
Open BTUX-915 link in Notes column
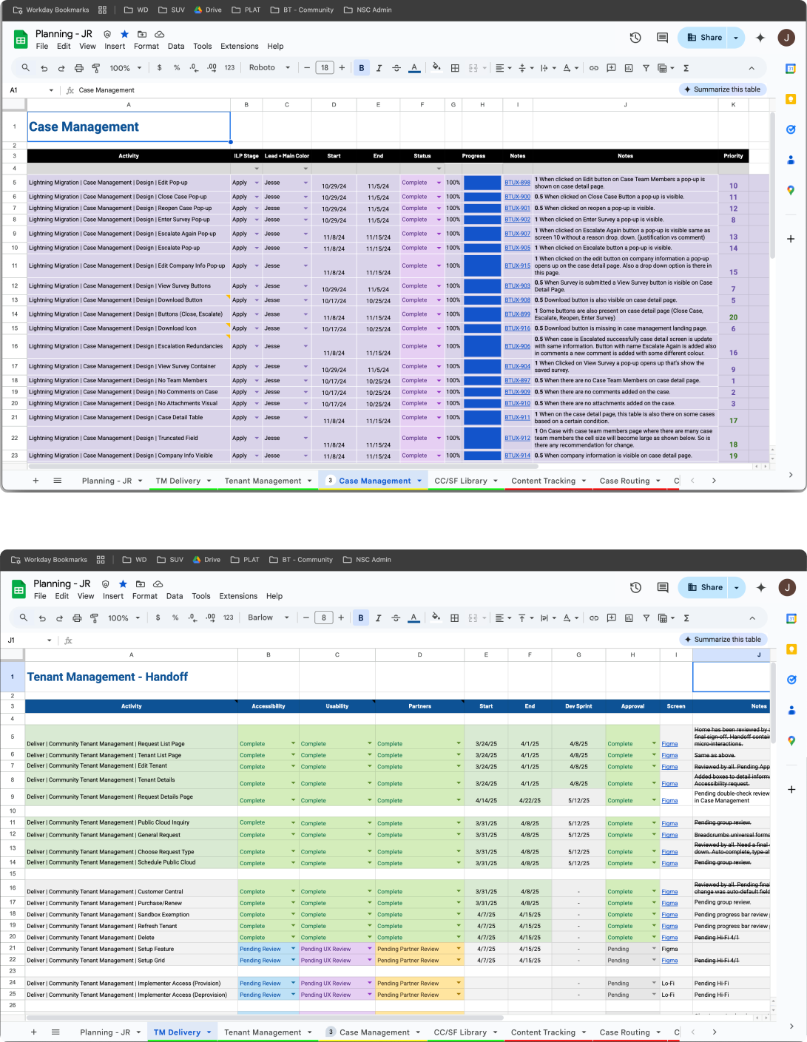[x=517, y=265]
